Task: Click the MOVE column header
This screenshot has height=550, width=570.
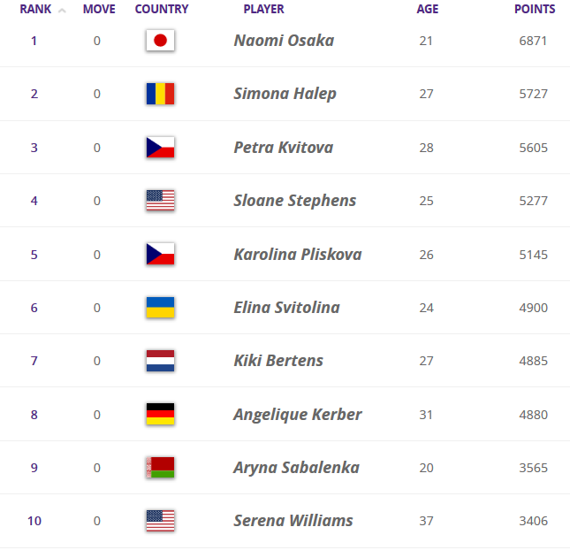Action: pyautogui.click(x=99, y=10)
